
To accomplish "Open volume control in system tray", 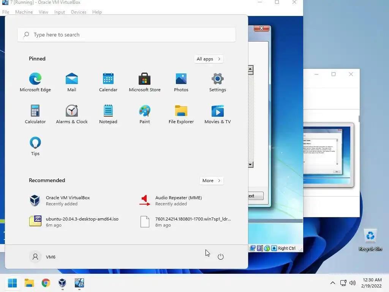I will coord(352,283).
